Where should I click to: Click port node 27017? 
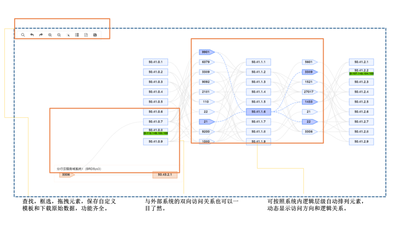(309, 92)
